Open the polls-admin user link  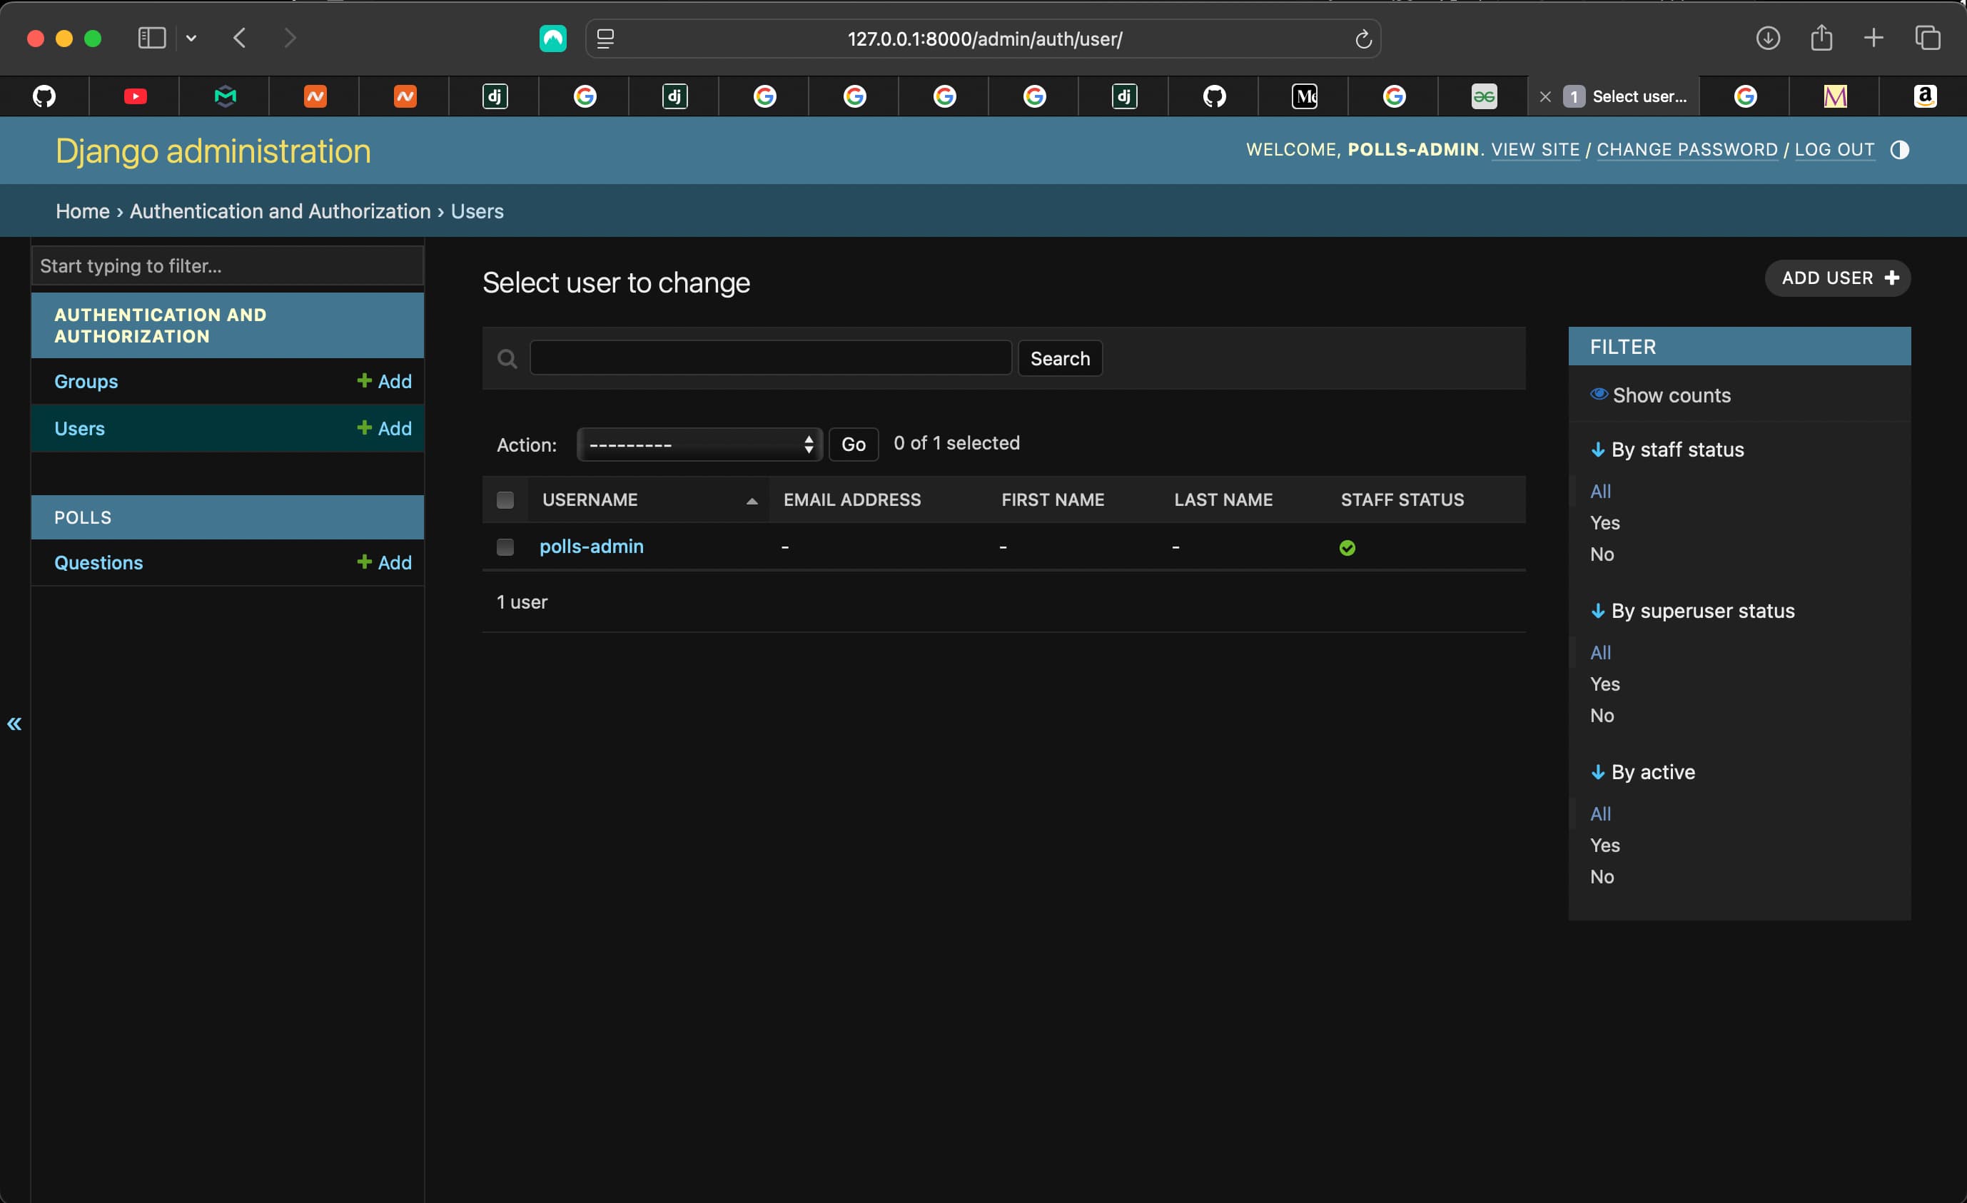[x=591, y=547]
